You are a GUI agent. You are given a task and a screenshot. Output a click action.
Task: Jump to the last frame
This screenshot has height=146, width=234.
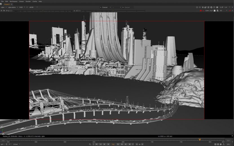129,144
